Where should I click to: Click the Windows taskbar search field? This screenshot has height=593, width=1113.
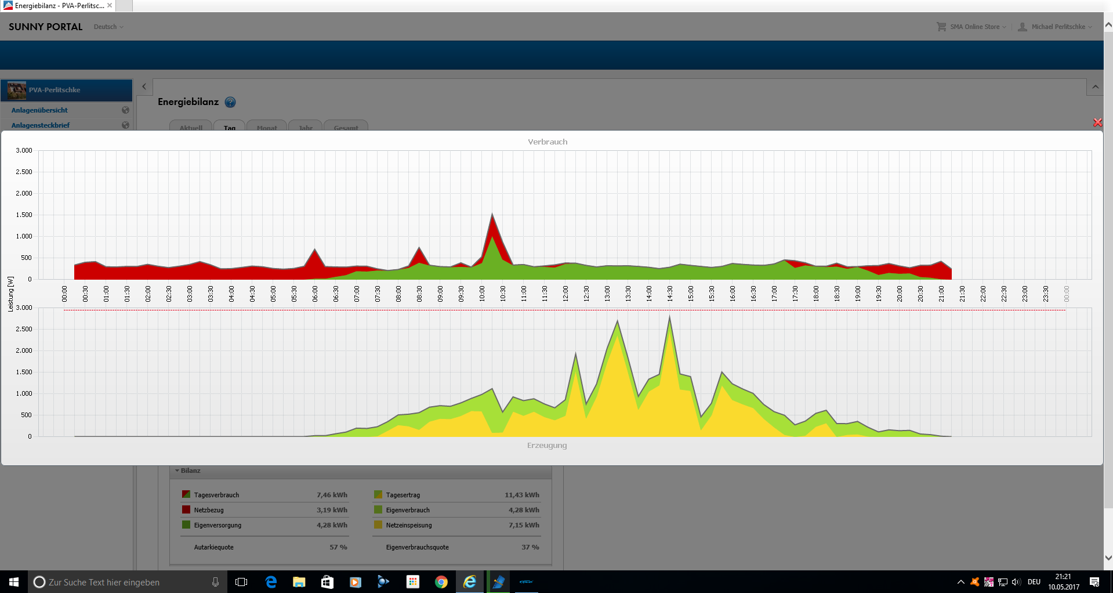[x=122, y=582]
